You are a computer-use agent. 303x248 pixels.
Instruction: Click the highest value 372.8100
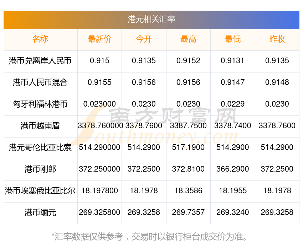coord(188,169)
